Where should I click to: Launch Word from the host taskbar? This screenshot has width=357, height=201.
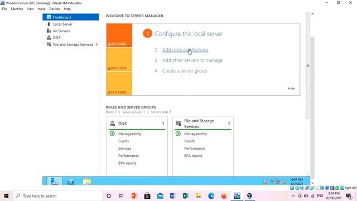pyautogui.click(x=173, y=196)
